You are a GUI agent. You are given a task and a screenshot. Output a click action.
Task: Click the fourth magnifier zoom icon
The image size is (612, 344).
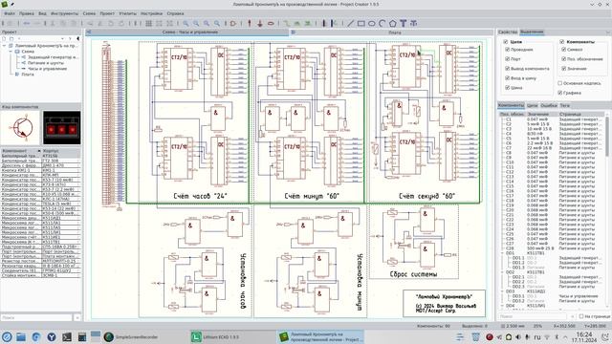217,23
